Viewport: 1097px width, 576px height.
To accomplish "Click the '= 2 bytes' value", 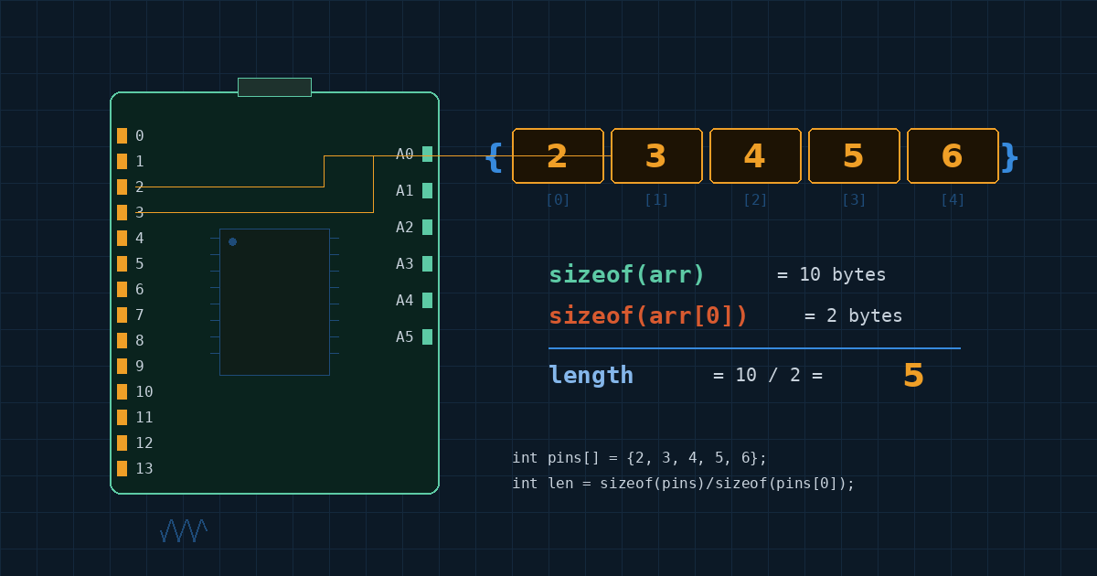I will (853, 315).
